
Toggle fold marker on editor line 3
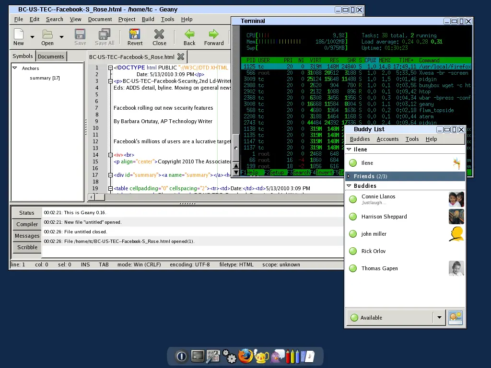pyautogui.click(x=110, y=81)
